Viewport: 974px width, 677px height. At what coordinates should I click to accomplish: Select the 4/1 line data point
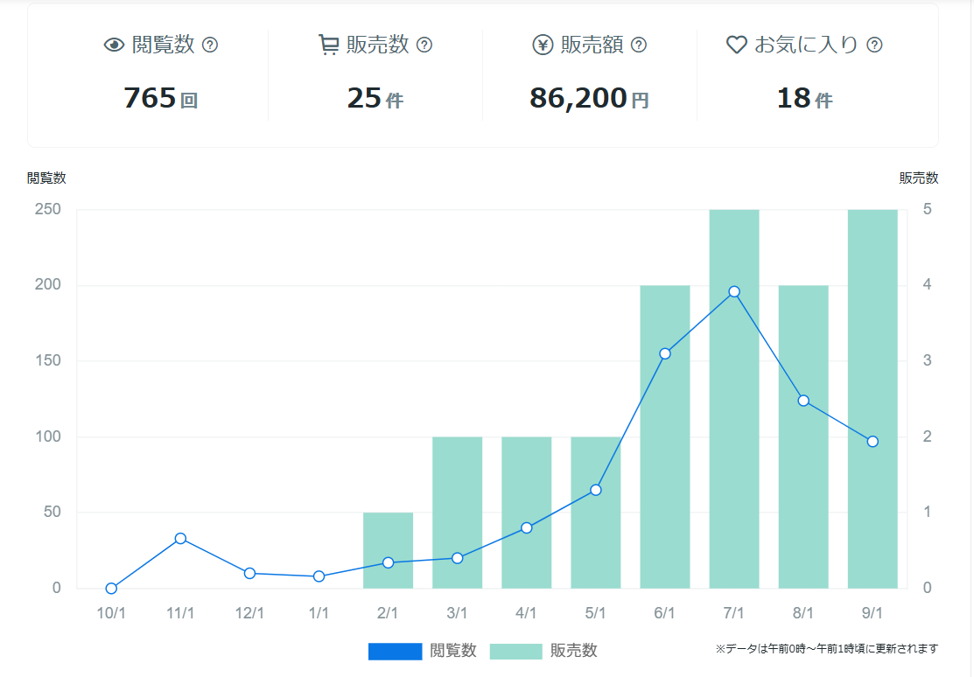(527, 528)
